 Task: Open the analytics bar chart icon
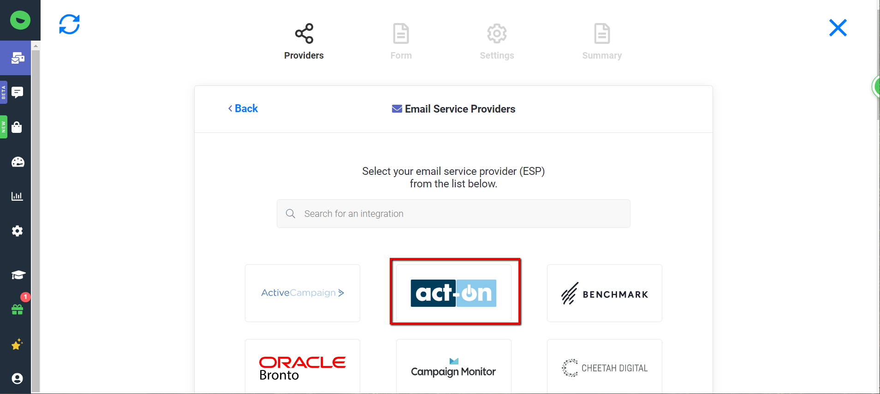(17, 196)
